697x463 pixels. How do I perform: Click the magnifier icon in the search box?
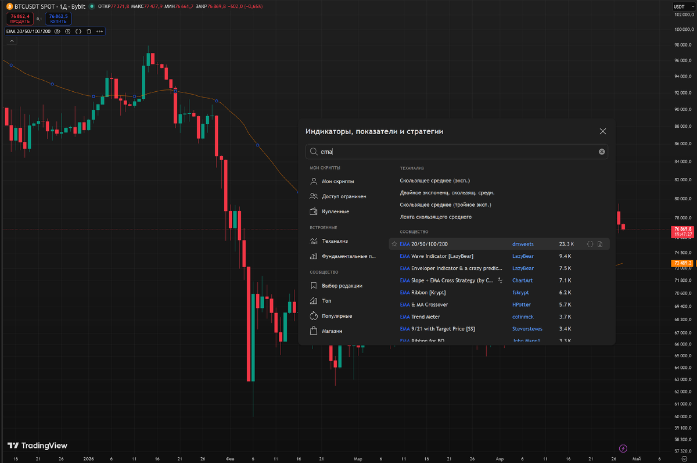click(x=314, y=152)
